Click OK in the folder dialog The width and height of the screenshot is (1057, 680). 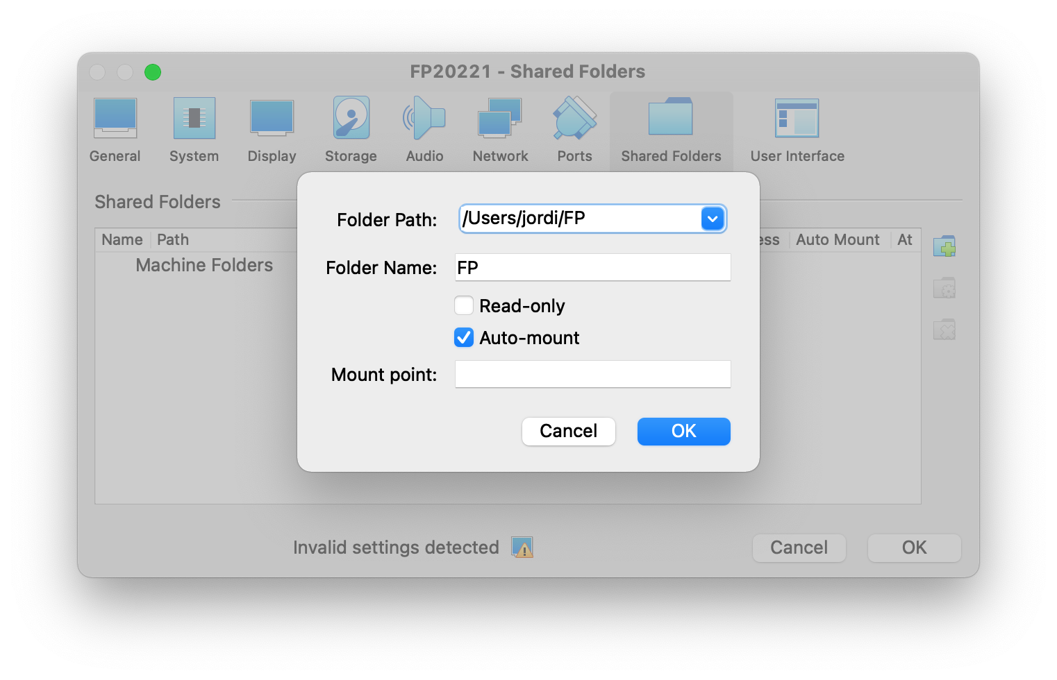point(683,431)
